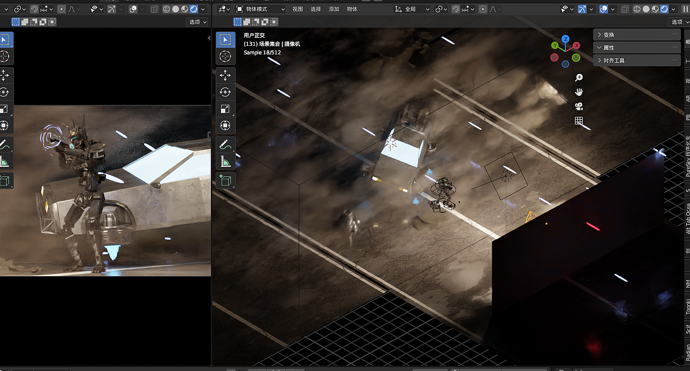Screen dimensions: 690x371
Task: Select the Annotate tool in left viewport toolbar
Action: 4,144
